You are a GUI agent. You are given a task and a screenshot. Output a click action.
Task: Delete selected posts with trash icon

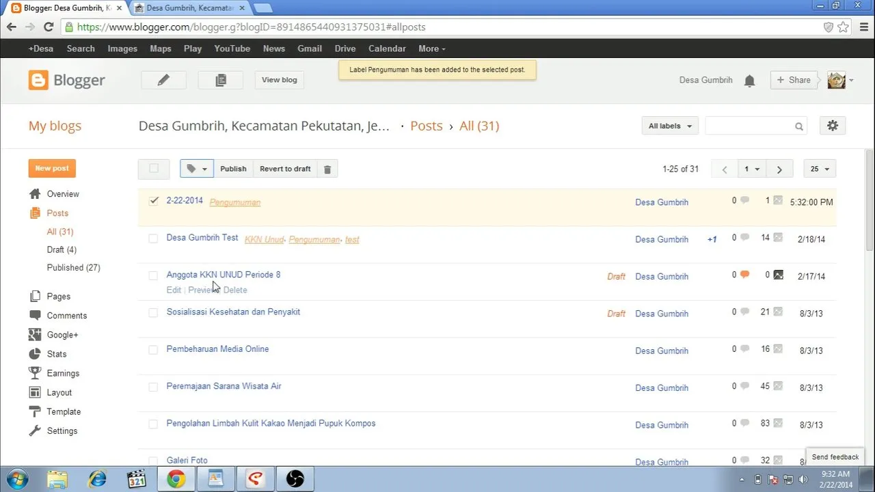[327, 169]
